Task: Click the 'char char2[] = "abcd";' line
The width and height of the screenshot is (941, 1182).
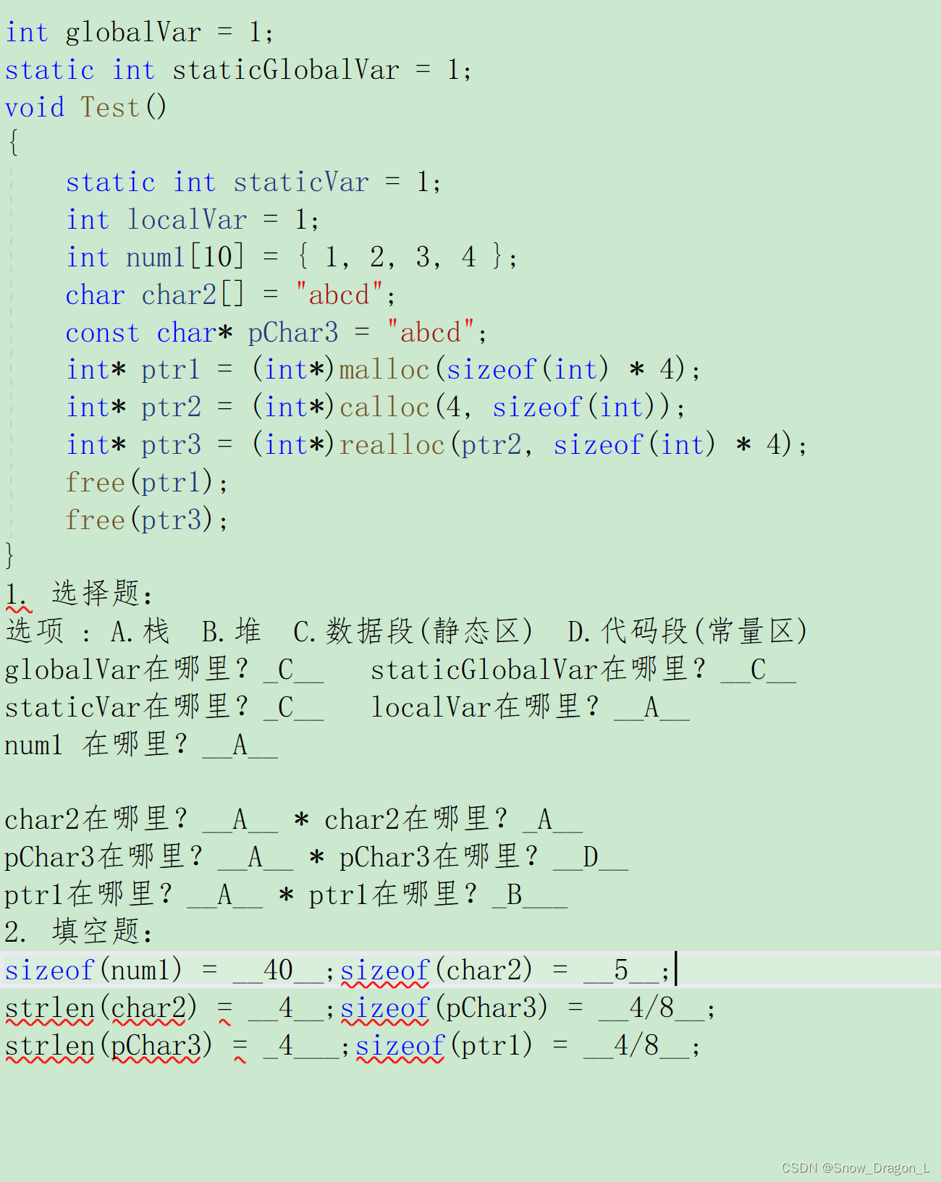Action: tap(230, 295)
